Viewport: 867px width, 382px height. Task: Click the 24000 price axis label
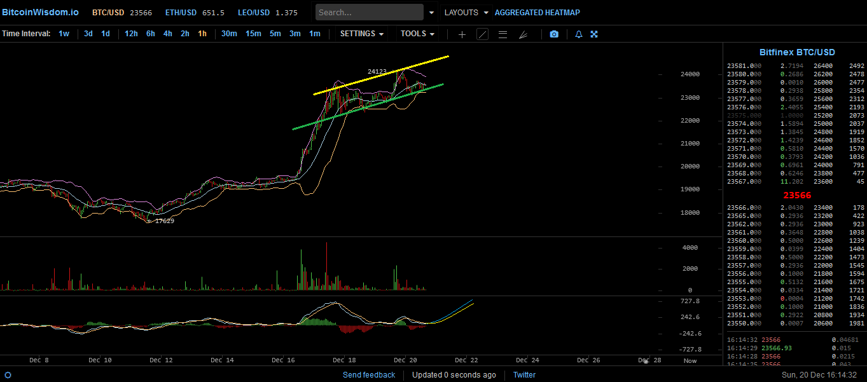[690, 74]
